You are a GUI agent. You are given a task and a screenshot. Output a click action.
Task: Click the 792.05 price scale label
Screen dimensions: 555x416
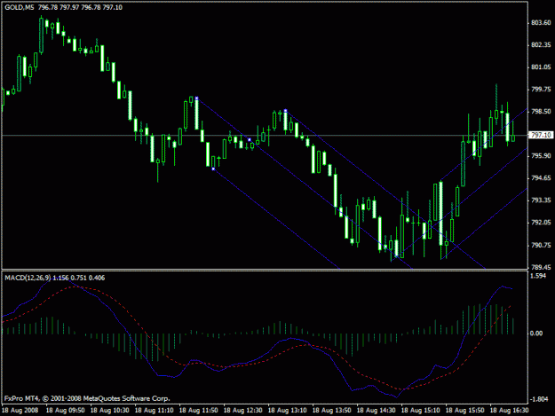[x=541, y=223]
